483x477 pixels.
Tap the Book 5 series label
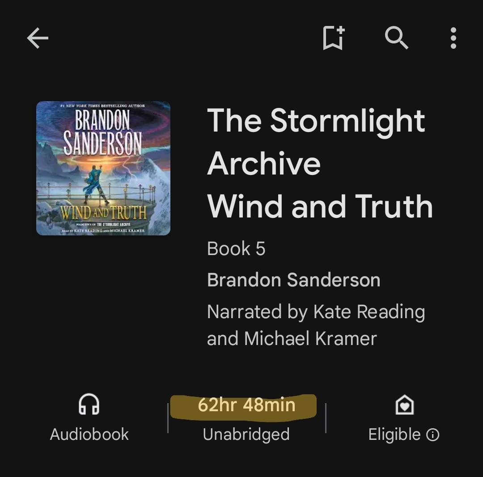coord(236,248)
